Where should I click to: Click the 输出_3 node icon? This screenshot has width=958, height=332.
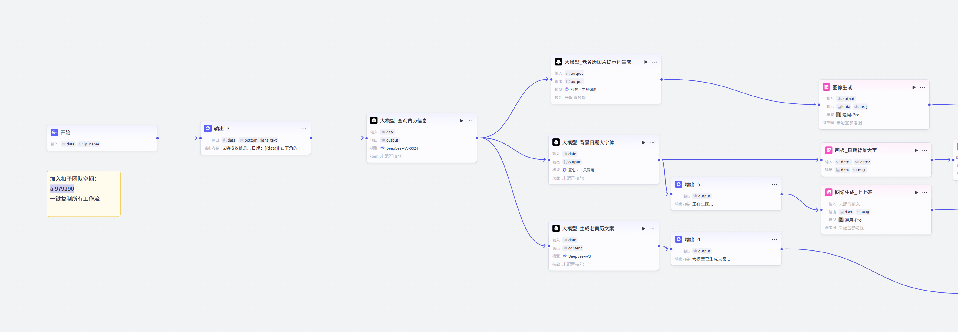tap(208, 128)
